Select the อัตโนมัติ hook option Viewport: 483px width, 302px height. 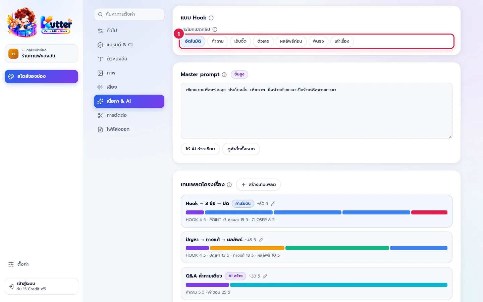coord(193,41)
